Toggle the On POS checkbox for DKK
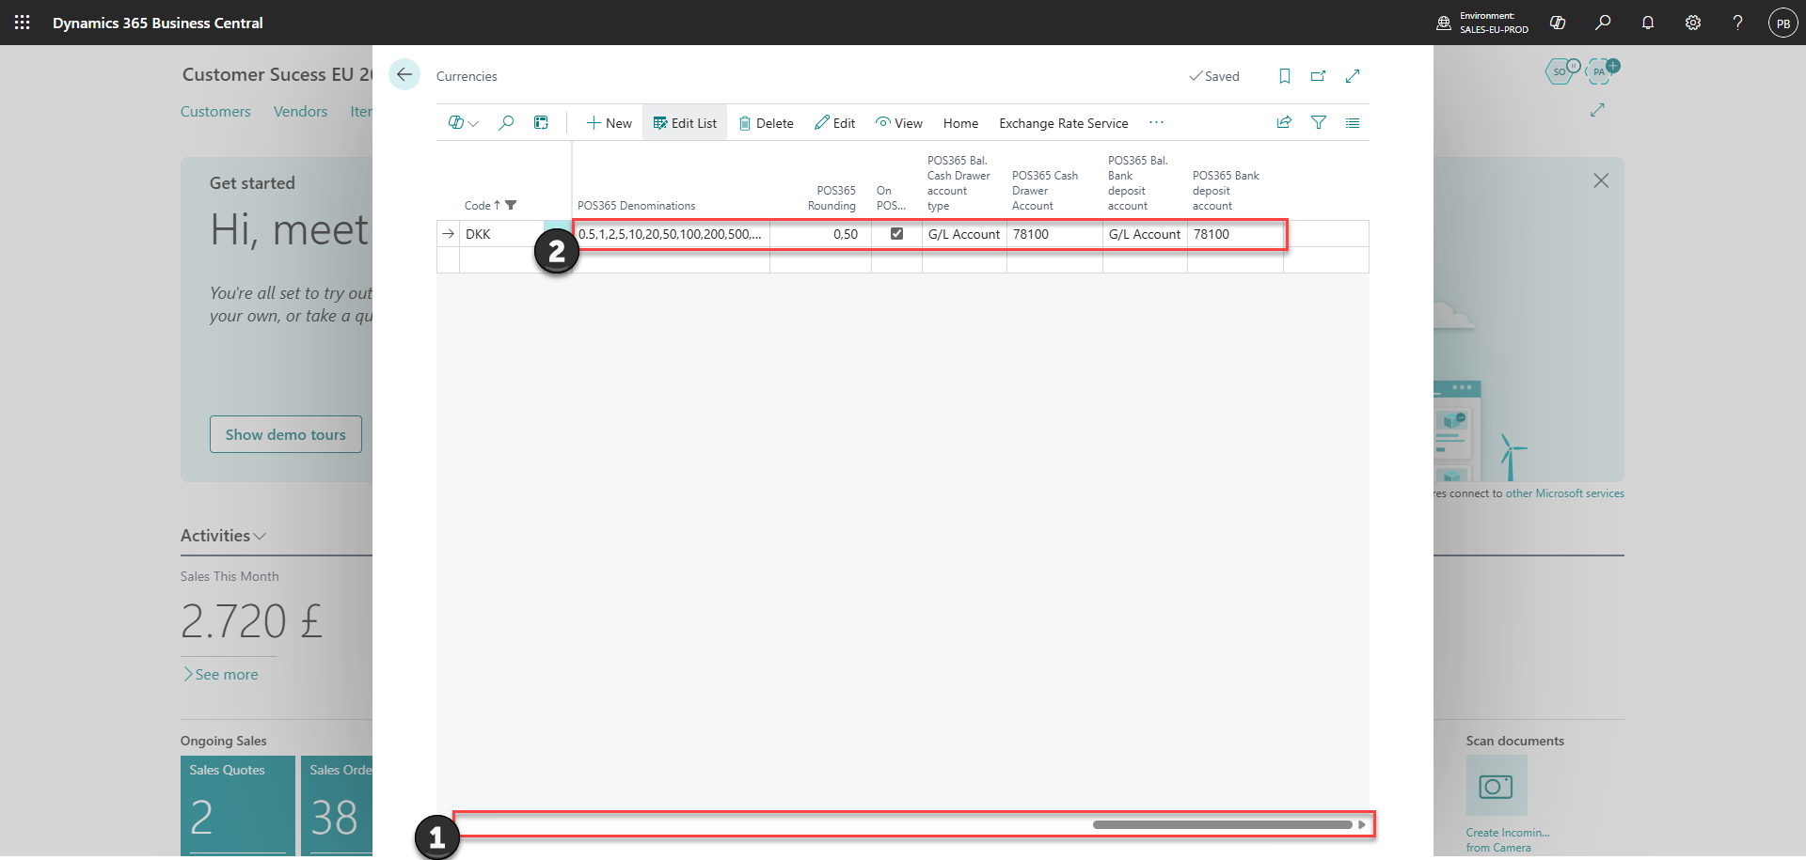1806x860 pixels. pyautogui.click(x=896, y=234)
